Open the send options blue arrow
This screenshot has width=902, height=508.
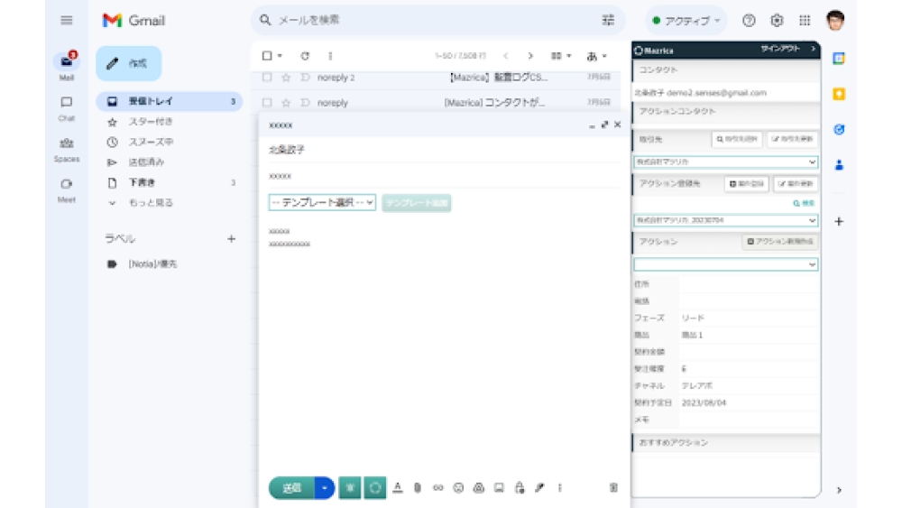325,488
